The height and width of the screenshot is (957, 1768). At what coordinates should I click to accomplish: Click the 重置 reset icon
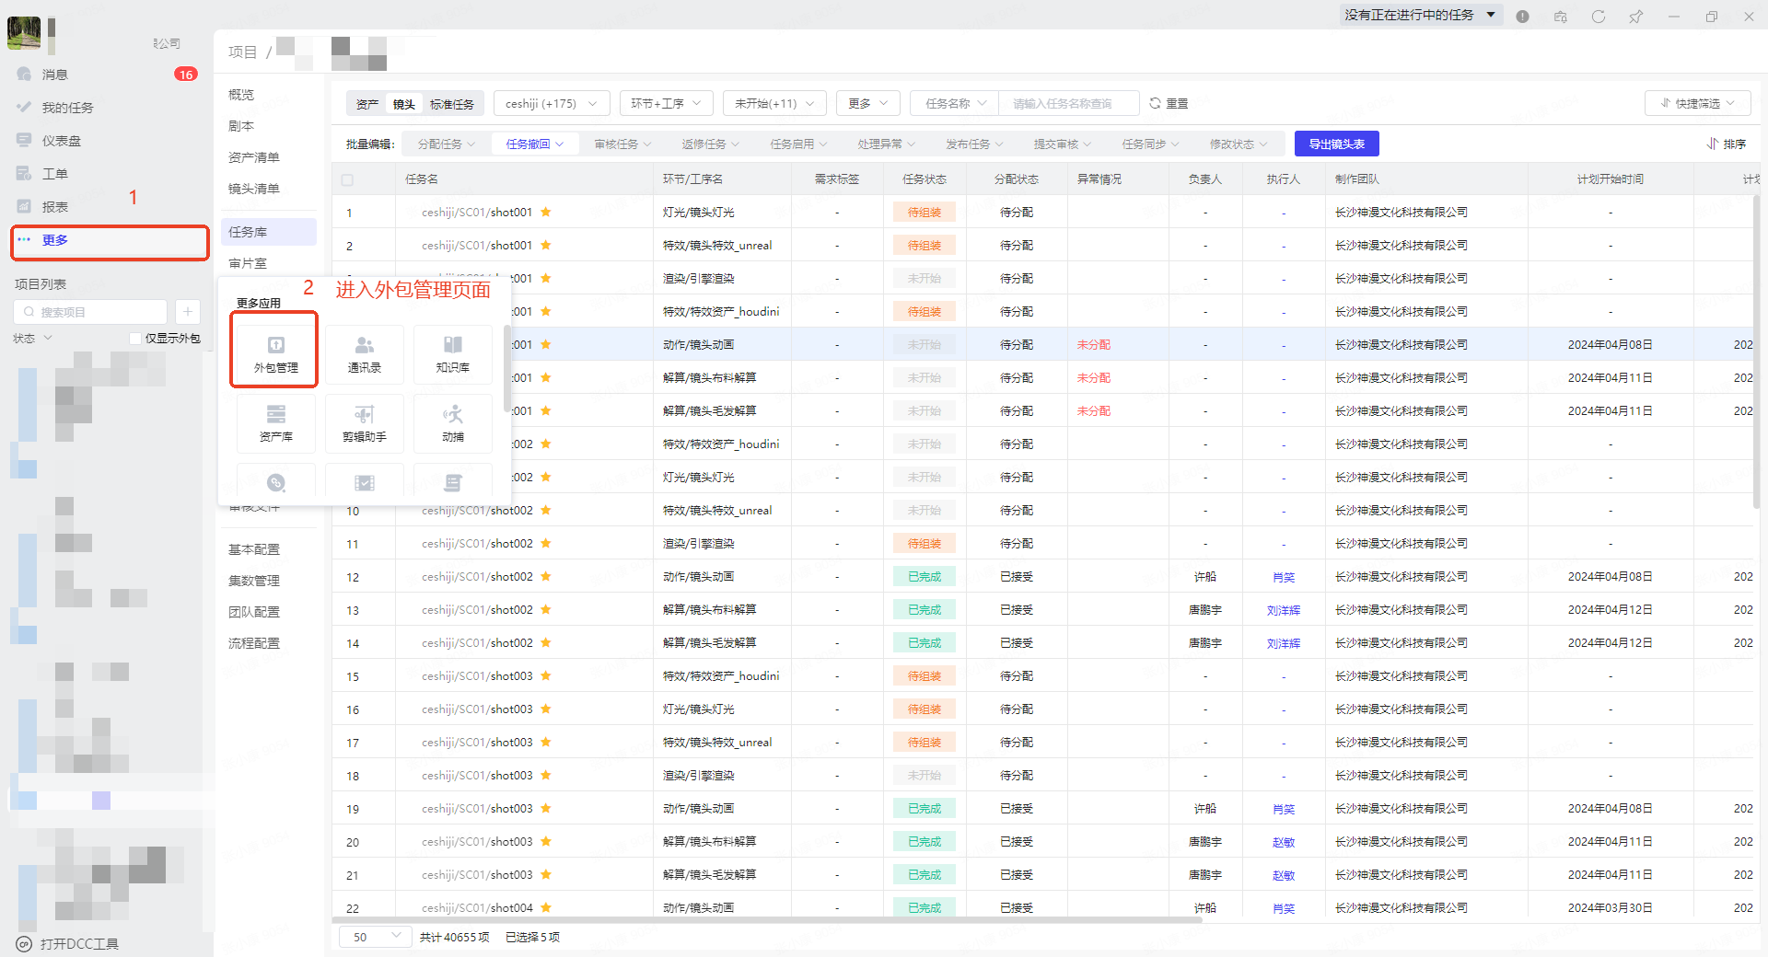[1155, 103]
